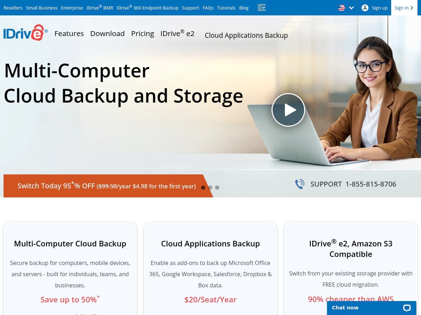
Task: Open the Resellers link
Action: click(13, 8)
